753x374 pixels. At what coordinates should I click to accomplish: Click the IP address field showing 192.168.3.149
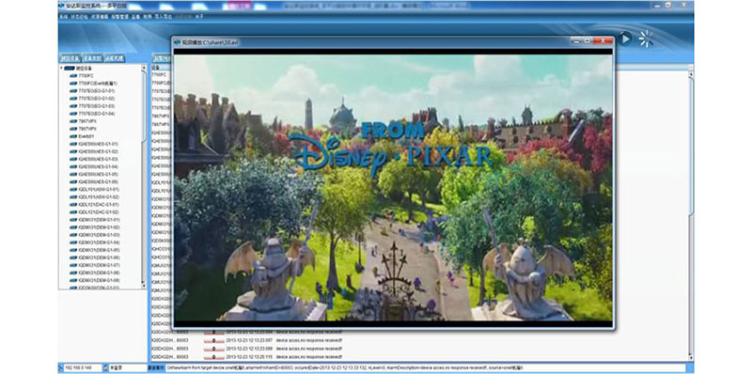click(x=82, y=367)
